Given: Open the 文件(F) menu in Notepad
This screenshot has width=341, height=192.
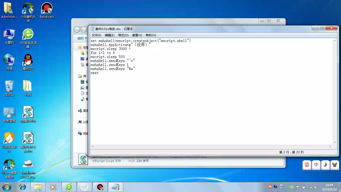Looking at the screenshot, I should coord(96,35).
